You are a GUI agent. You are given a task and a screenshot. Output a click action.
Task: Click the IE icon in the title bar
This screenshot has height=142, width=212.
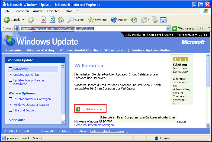pyautogui.click(x=4, y=4)
